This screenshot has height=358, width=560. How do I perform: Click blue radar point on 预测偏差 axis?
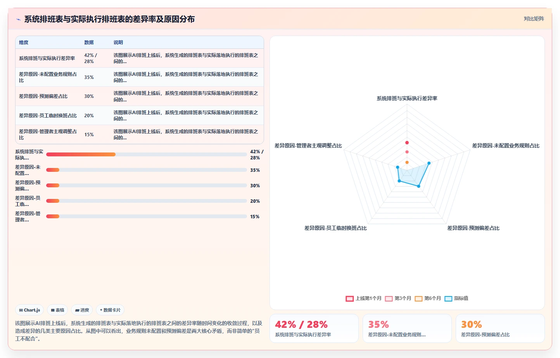tap(418, 186)
